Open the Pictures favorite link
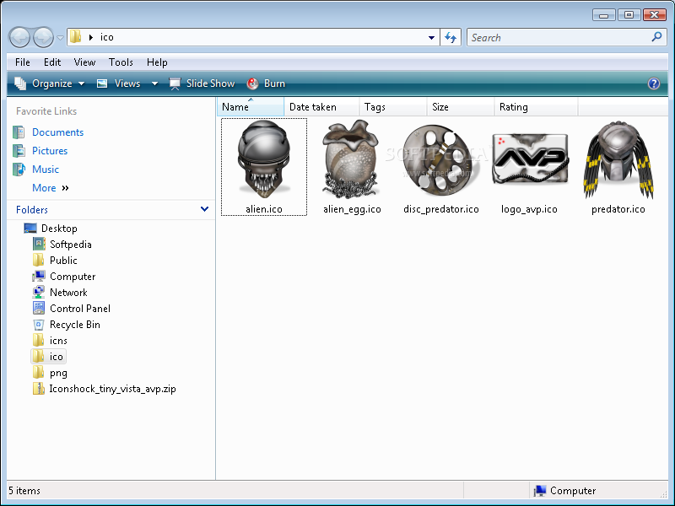The height and width of the screenshot is (506, 675). click(x=50, y=151)
